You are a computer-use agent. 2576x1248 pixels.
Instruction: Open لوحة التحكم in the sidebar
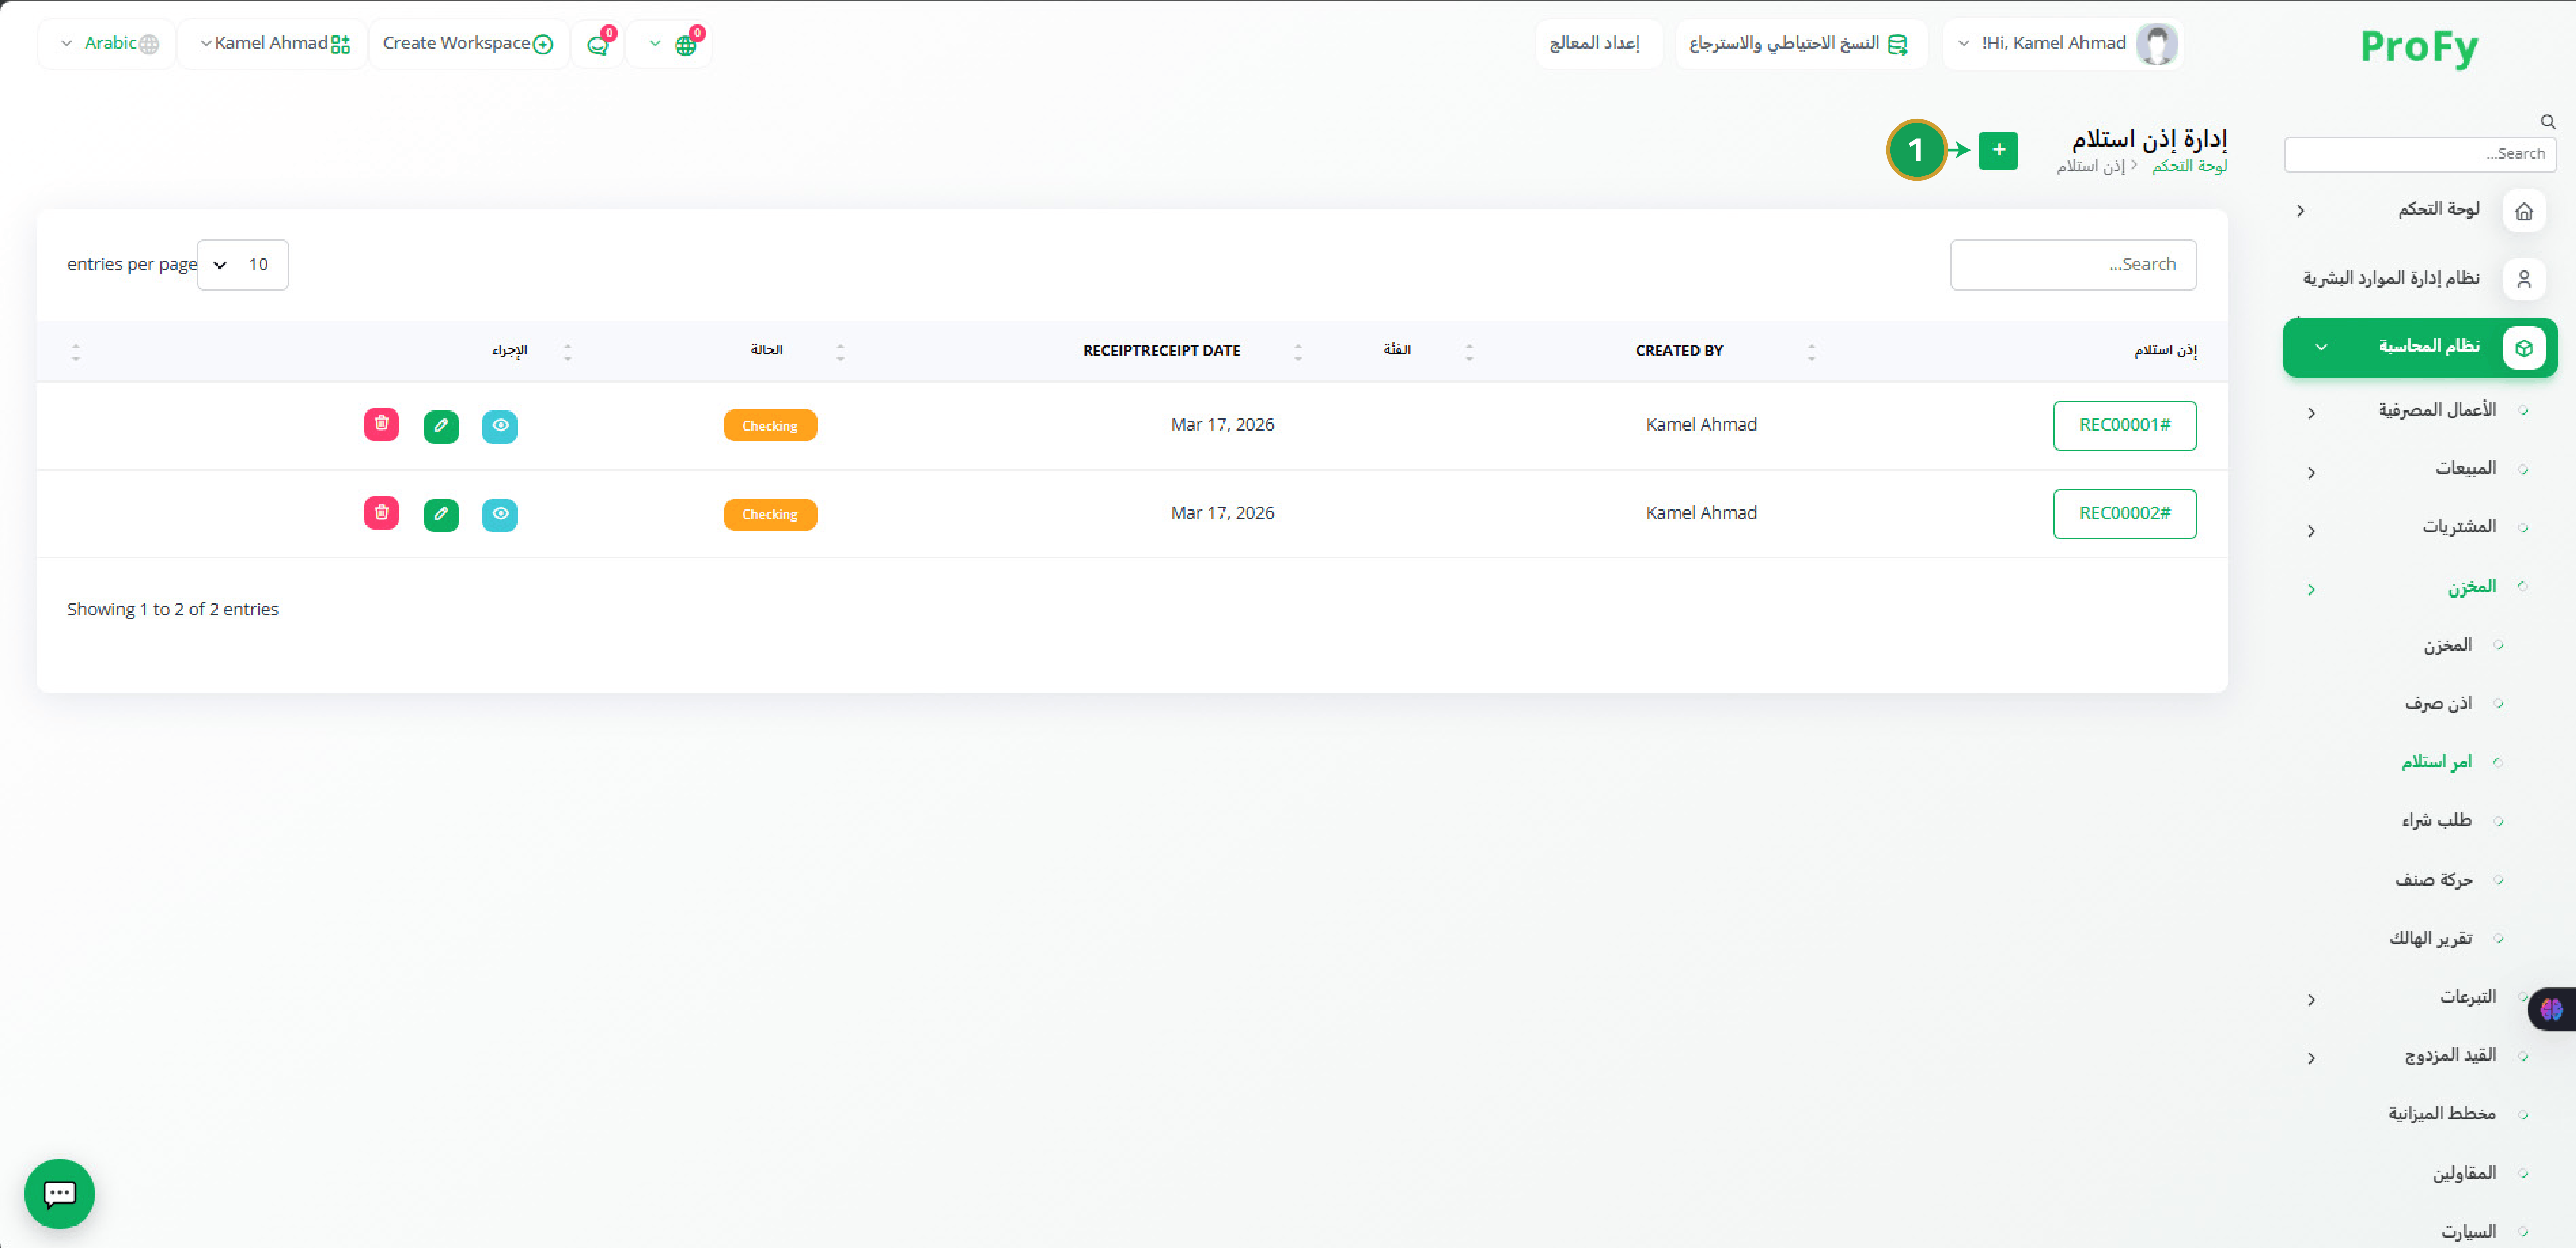[x=2438, y=209]
